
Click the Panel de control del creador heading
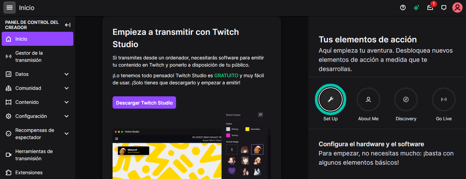[x=32, y=25]
